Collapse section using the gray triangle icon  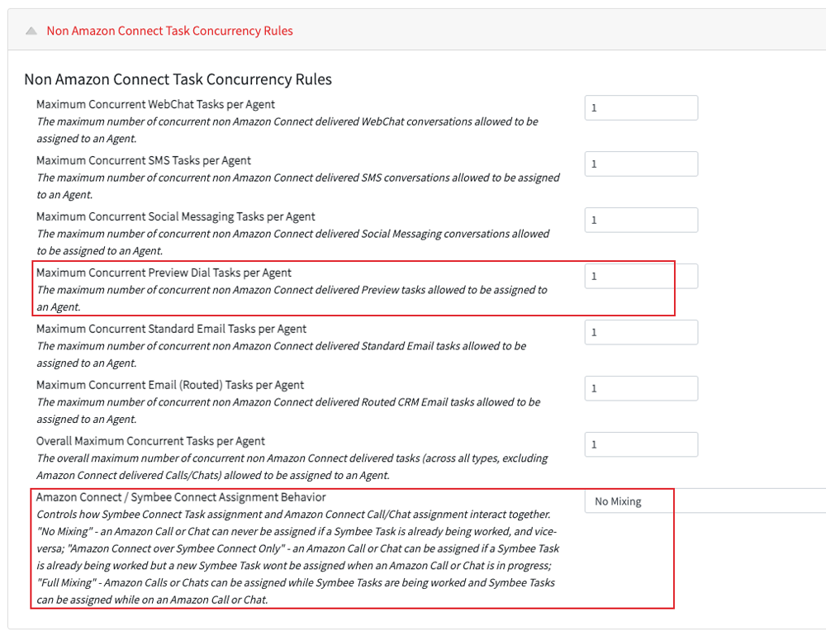31,31
